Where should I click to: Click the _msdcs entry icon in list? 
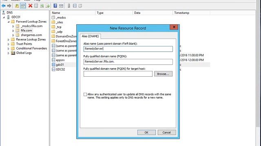point(53,17)
